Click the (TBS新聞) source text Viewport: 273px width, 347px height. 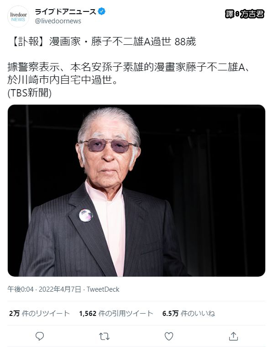(29, 93)
